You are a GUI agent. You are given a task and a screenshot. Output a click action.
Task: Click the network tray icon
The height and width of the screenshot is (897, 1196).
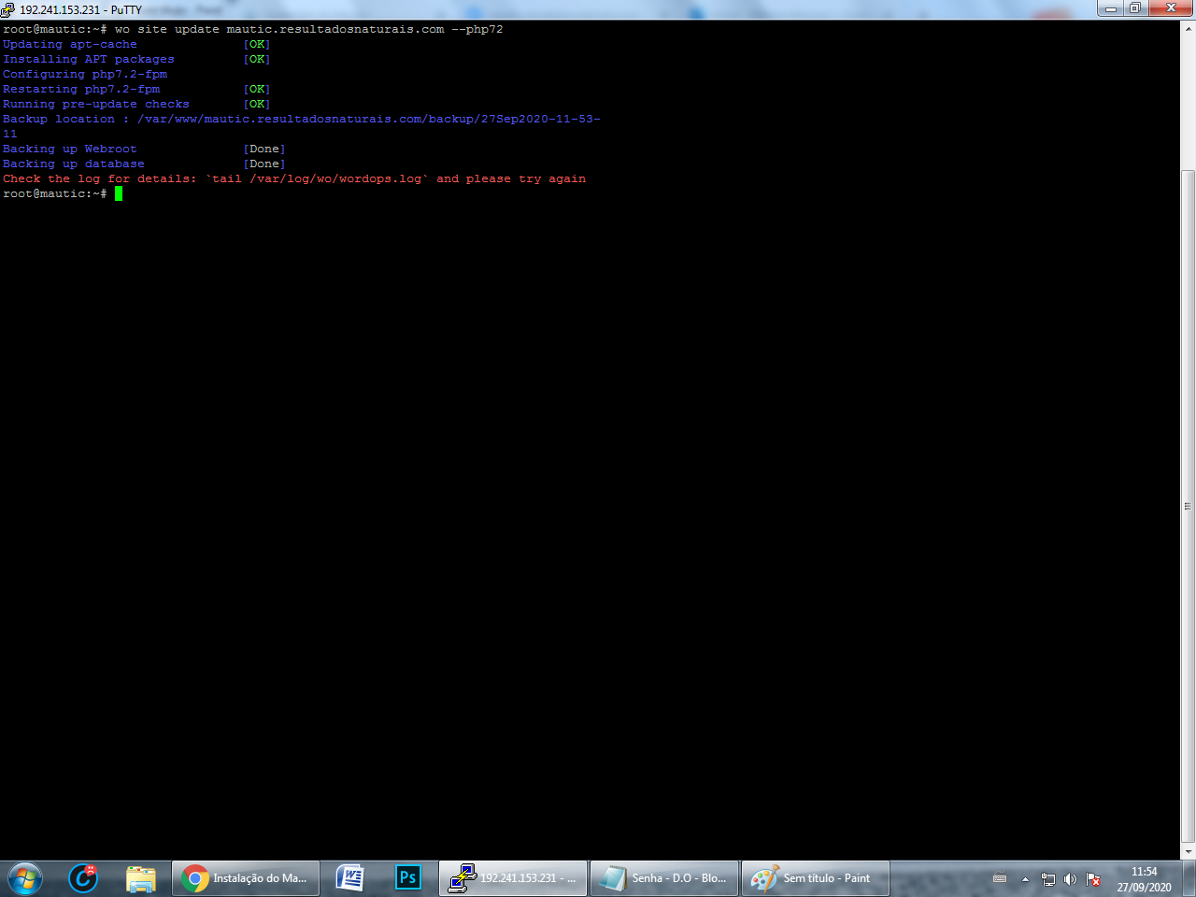[x=1048, y=879]
